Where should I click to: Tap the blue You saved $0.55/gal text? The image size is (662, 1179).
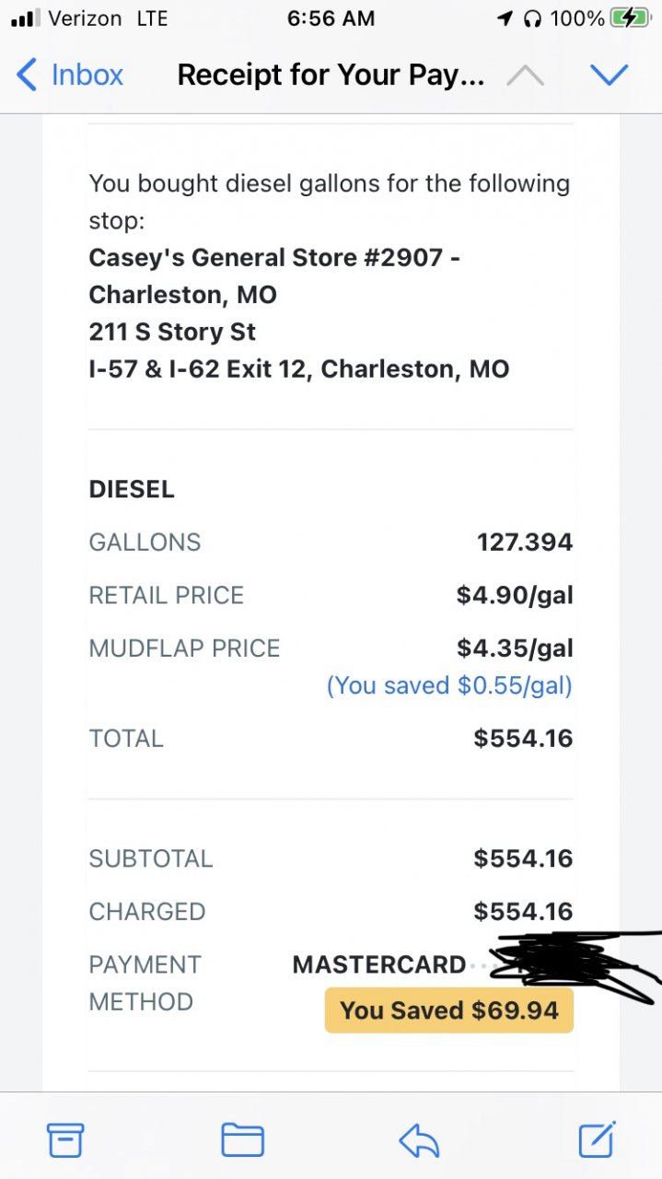coord(449,685)
